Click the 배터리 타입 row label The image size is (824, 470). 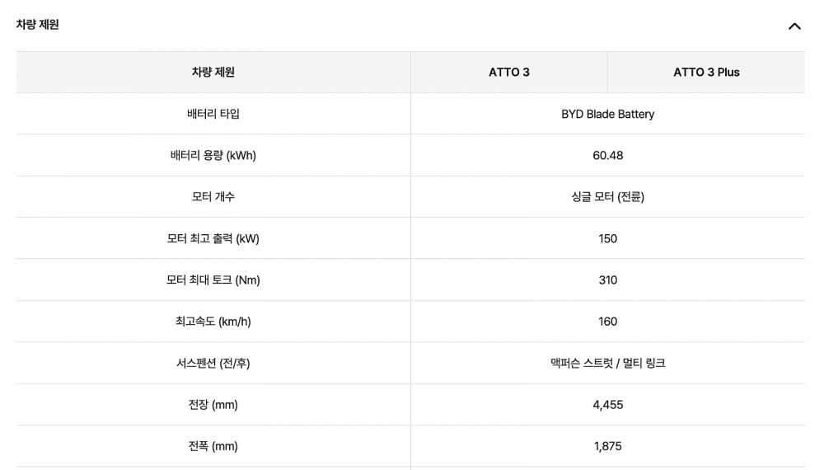coord(213,114)
